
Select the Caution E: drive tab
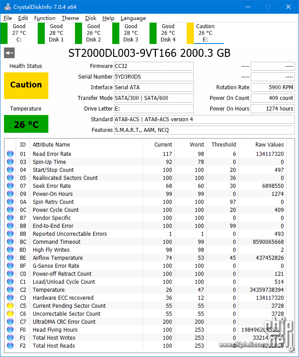point(205,33)
